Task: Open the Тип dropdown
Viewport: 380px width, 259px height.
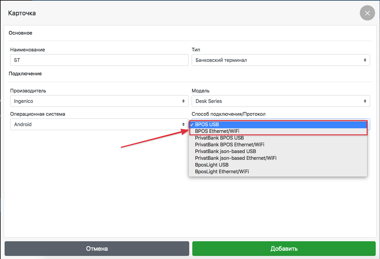Action: pos(280,60)
